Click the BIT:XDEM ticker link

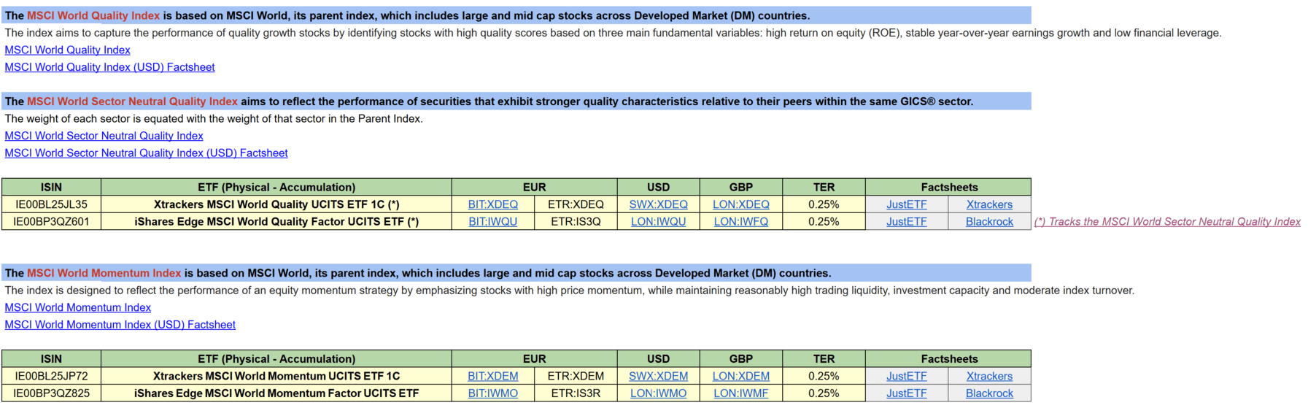(492, 377)
